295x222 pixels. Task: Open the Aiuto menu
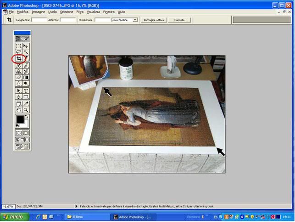[x=122, y=12]
